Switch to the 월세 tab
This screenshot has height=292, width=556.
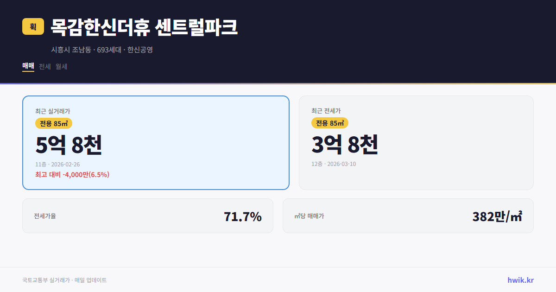(x=61, y=67)
